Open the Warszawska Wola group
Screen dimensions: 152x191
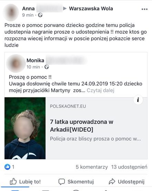tap(91, 9)
